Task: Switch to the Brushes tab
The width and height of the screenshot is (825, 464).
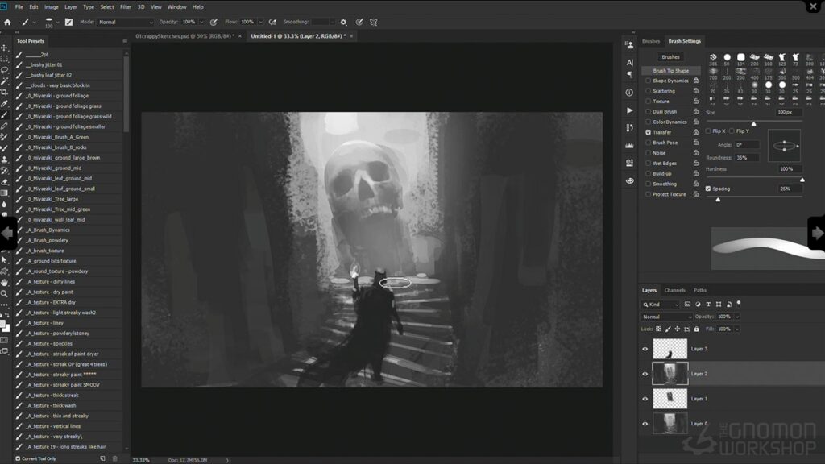Action: point(651,41)
